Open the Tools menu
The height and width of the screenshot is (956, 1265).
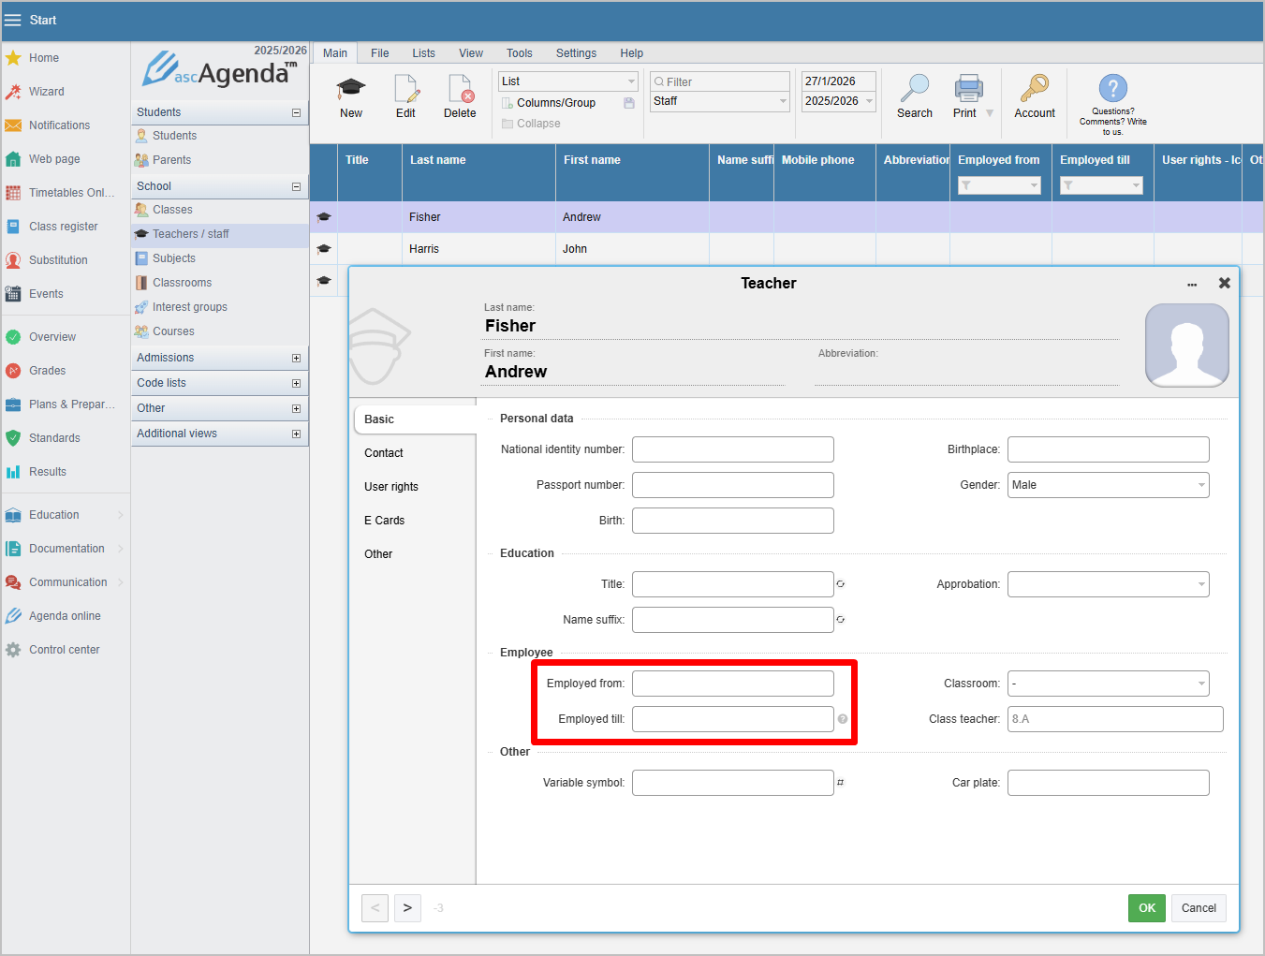pos(519,53)
